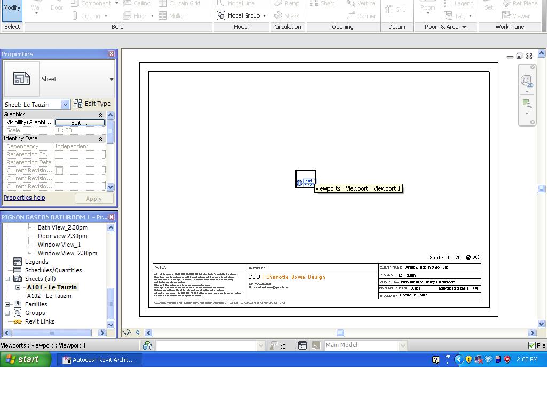Screen dimensions: 547x410
Task: Click the Project Browser scroll-up arrow
Action: tap(111, 227)
